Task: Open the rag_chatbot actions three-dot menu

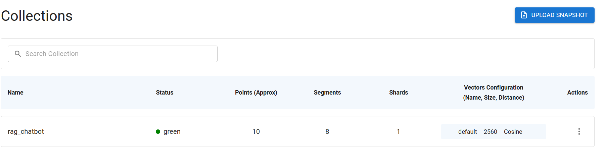Action: (x=579, y=131)
